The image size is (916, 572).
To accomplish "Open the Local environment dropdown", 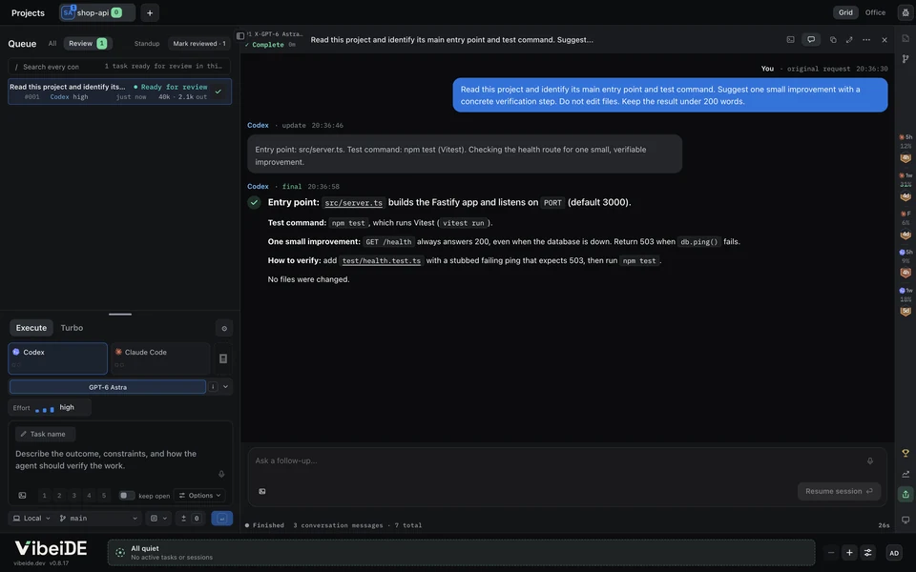I will (31, 519).
